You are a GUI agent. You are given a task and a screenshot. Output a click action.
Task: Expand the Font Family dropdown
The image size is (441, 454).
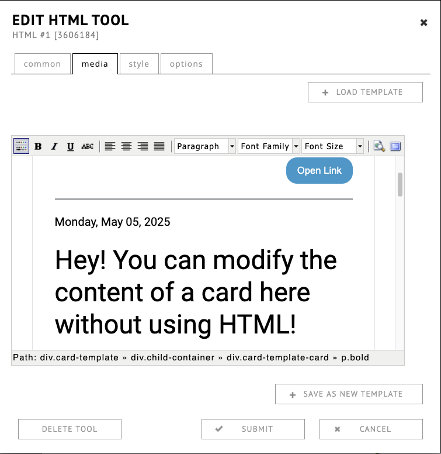click(x=269, y=146)
